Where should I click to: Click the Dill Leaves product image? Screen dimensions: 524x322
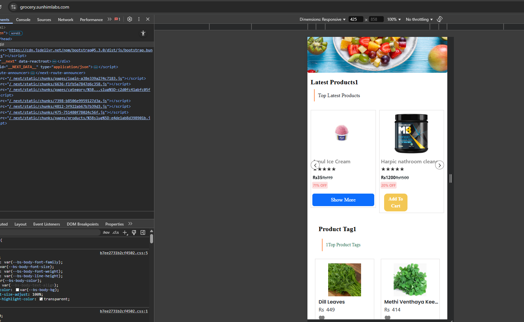(345, 280)
